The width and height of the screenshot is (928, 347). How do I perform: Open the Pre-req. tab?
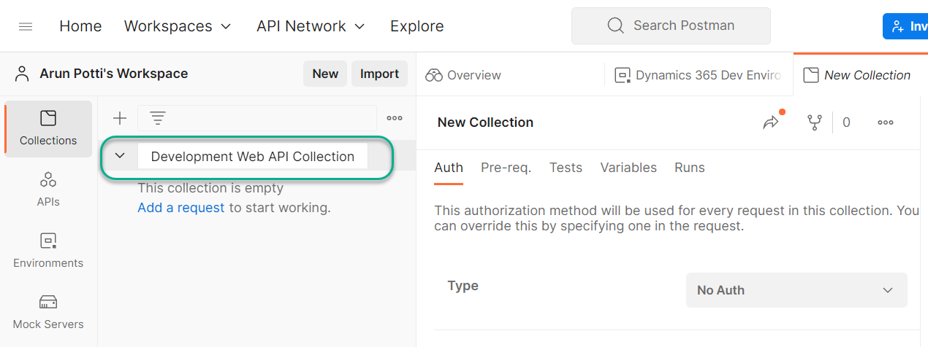(506, 168)
